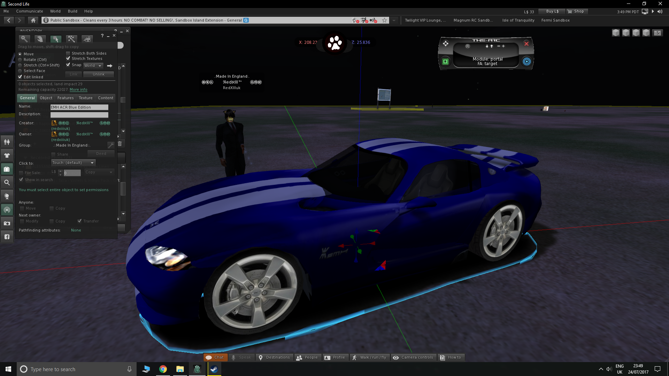The width and height of the screenshot is (669, 376).
Task: Select the Move (hand) tool in the build panel
Action: tap(40, 39)
